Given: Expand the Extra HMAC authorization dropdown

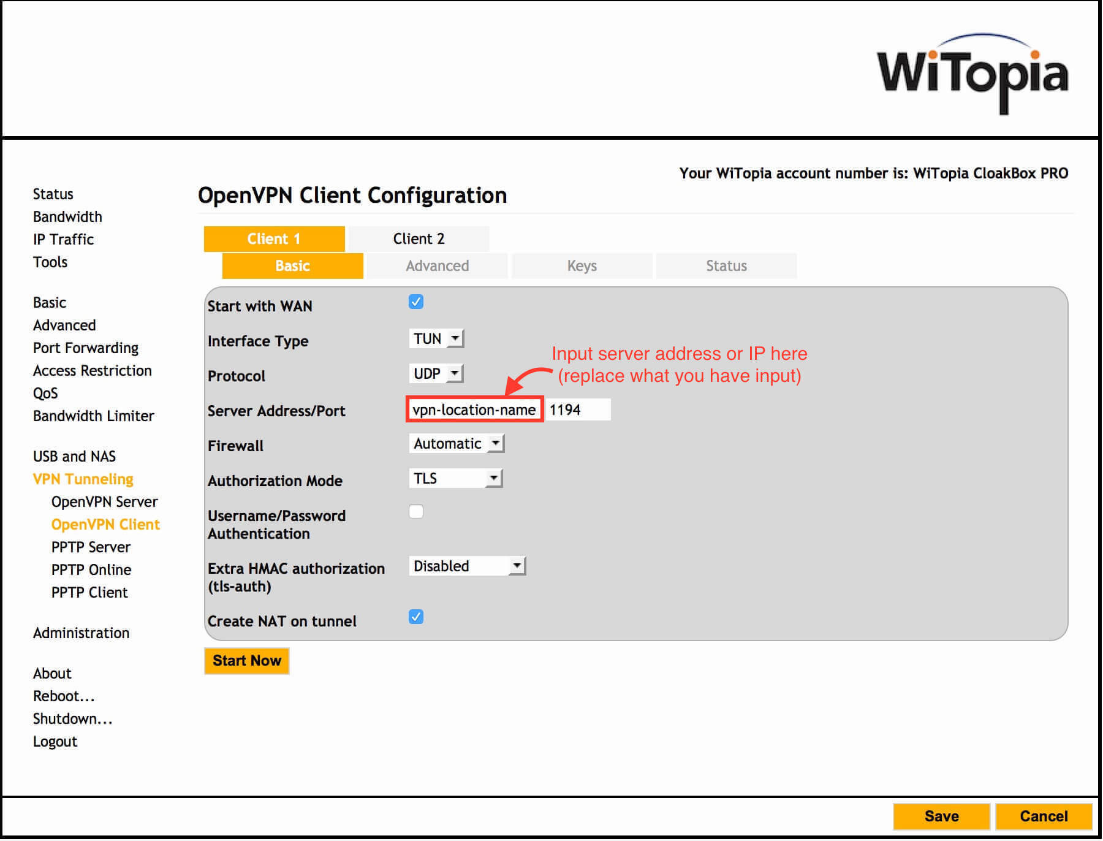Looking at the screenshot, I should pos(468,566).
